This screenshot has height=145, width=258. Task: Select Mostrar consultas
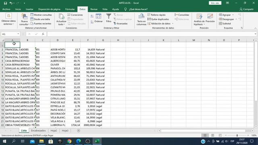41,15
